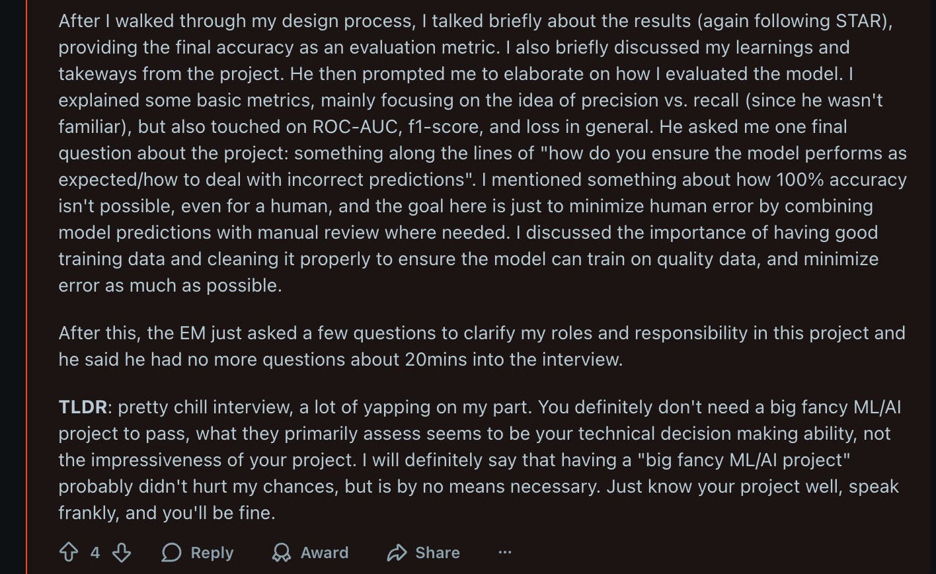Image resolution: width=936 pixels, height=574 pixels.
Task: Click the Reply text label
Action: click(212, 552)
